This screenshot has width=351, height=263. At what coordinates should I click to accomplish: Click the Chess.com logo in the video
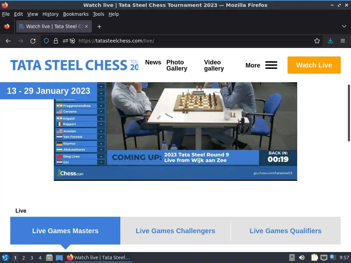(70, 173)
